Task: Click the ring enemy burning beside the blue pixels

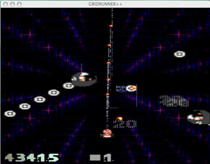Action: coord(131,88)
